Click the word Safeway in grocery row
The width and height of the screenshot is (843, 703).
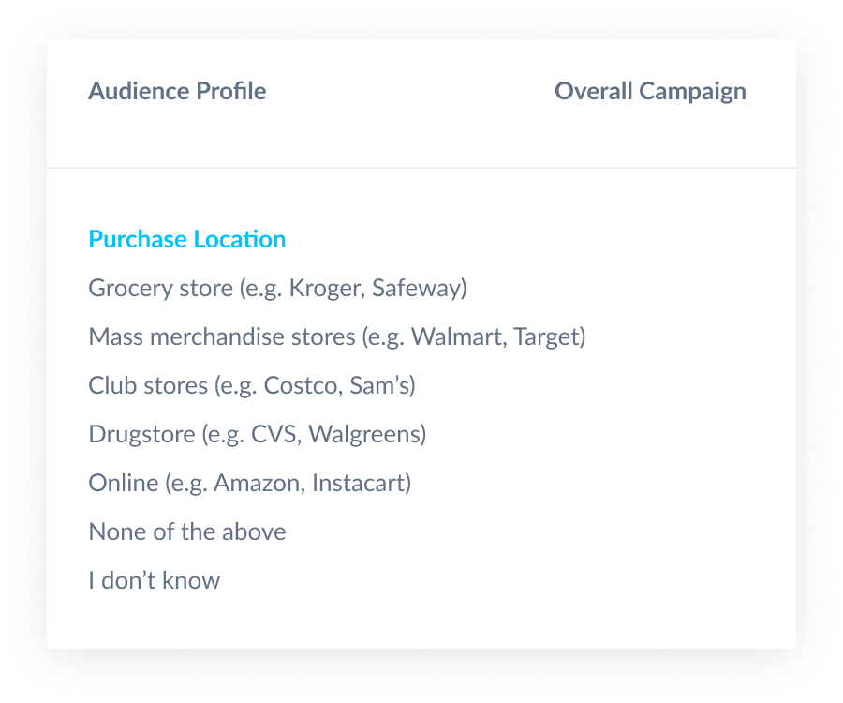click(x=416, y=288)
